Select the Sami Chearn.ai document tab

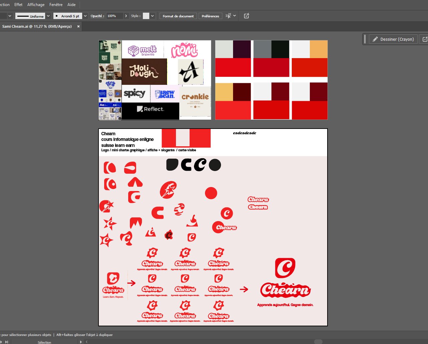(x=37, y=26)
